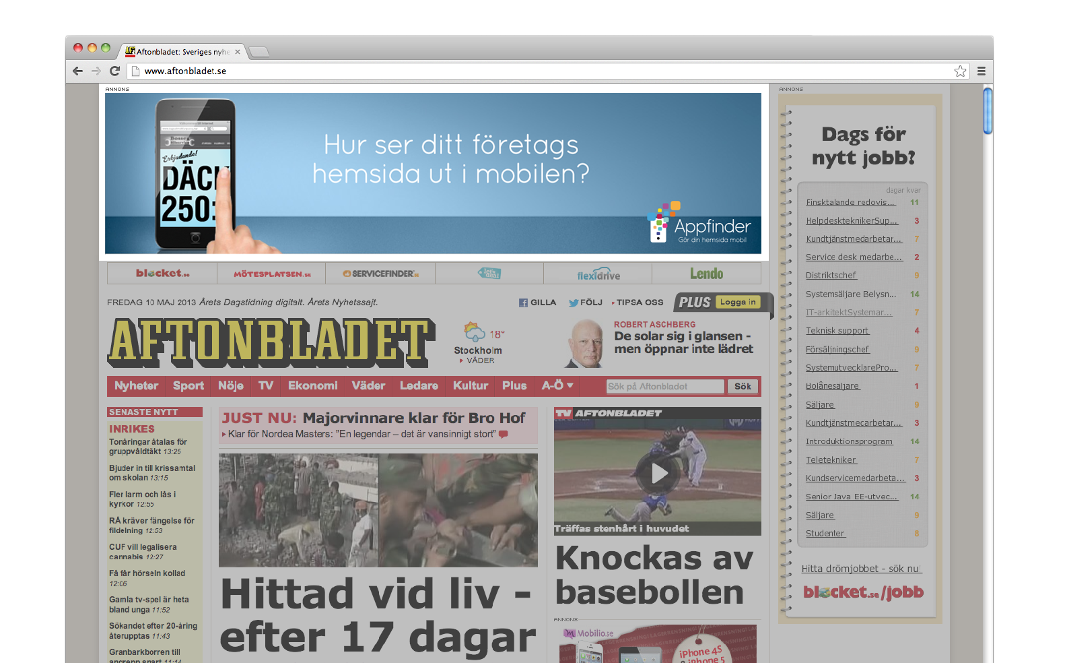Click the blocket.se/jobb logo
The image size is (1067, 663).
pyautogui.click(x=863, y=592)
